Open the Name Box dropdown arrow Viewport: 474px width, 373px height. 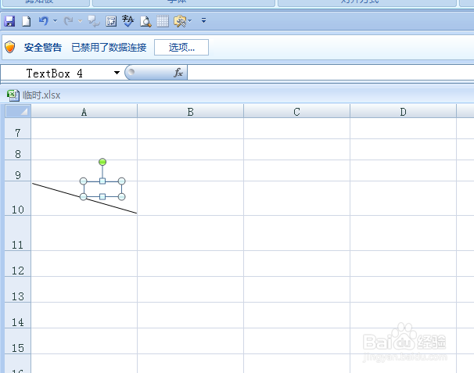[117, 73]
